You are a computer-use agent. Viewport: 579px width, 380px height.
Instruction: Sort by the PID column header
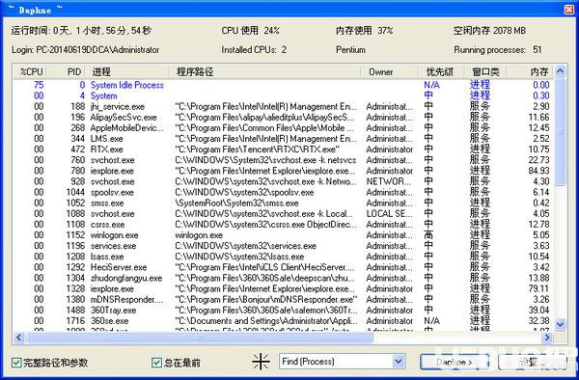[x=68, y=72]
